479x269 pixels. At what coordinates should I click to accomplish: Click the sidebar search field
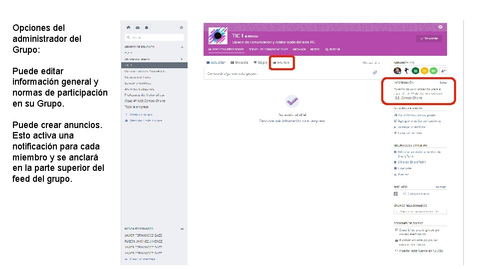(x=154, y=37)
